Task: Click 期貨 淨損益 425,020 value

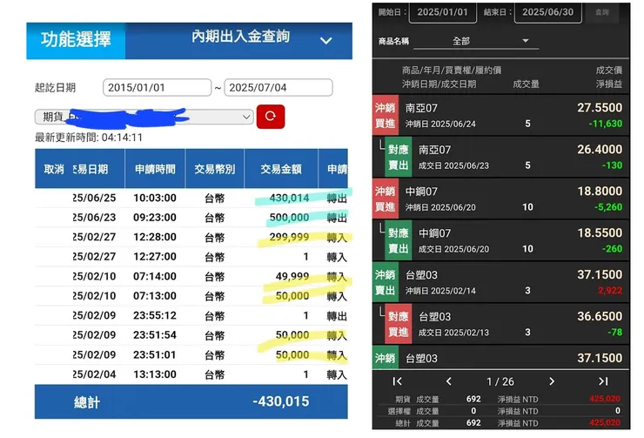Action: click(605, 399)
